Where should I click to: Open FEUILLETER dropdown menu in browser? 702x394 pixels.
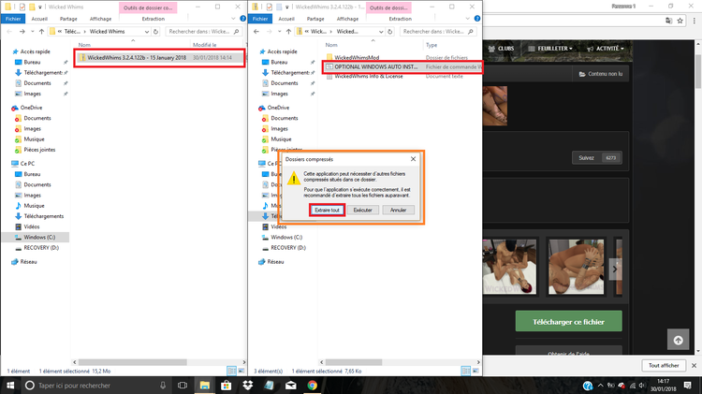(550, 49)
